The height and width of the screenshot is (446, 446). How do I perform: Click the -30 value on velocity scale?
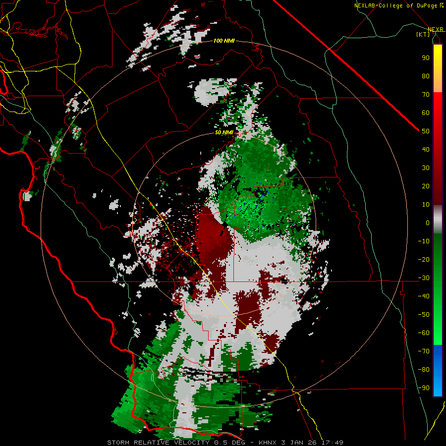click(x=424, y=278)
